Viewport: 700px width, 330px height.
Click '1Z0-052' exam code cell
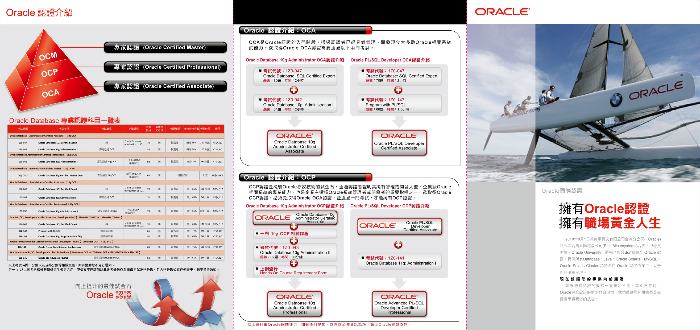click(x=23, y=198)
